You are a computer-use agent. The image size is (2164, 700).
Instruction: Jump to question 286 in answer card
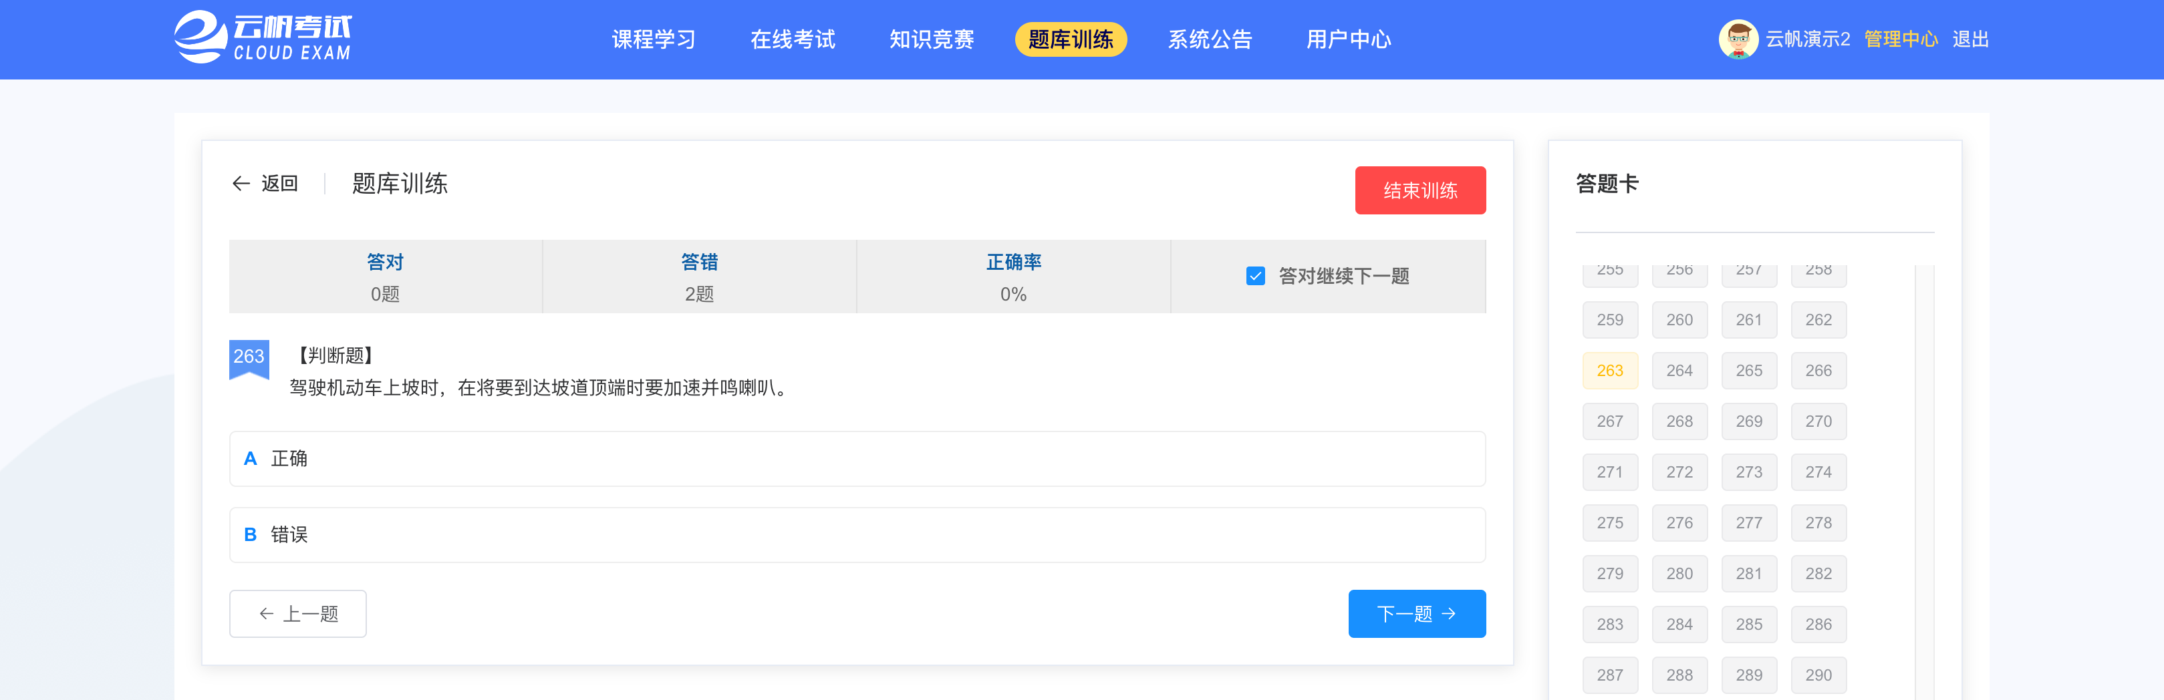tap(1818, 625)
